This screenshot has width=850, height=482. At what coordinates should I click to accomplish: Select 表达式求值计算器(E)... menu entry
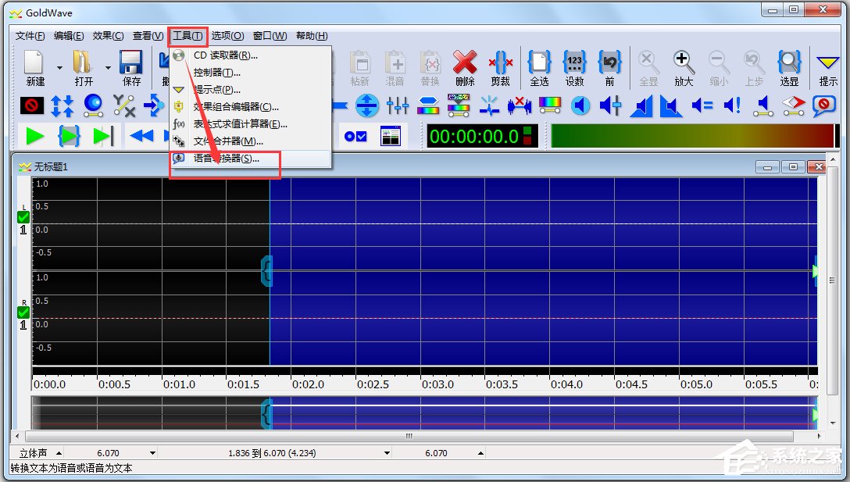click(x=251, y=124)
